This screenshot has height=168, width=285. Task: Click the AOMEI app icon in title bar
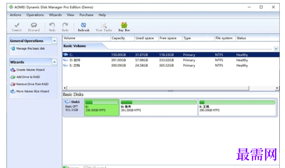click(11, 7)
